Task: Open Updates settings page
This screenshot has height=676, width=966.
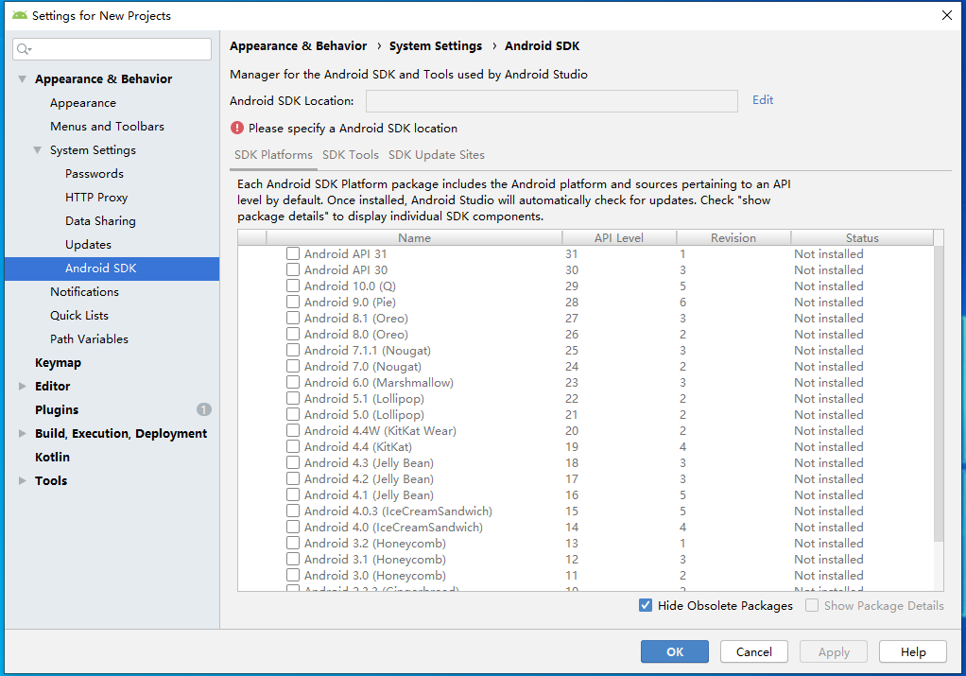Action: coord(88,245)
